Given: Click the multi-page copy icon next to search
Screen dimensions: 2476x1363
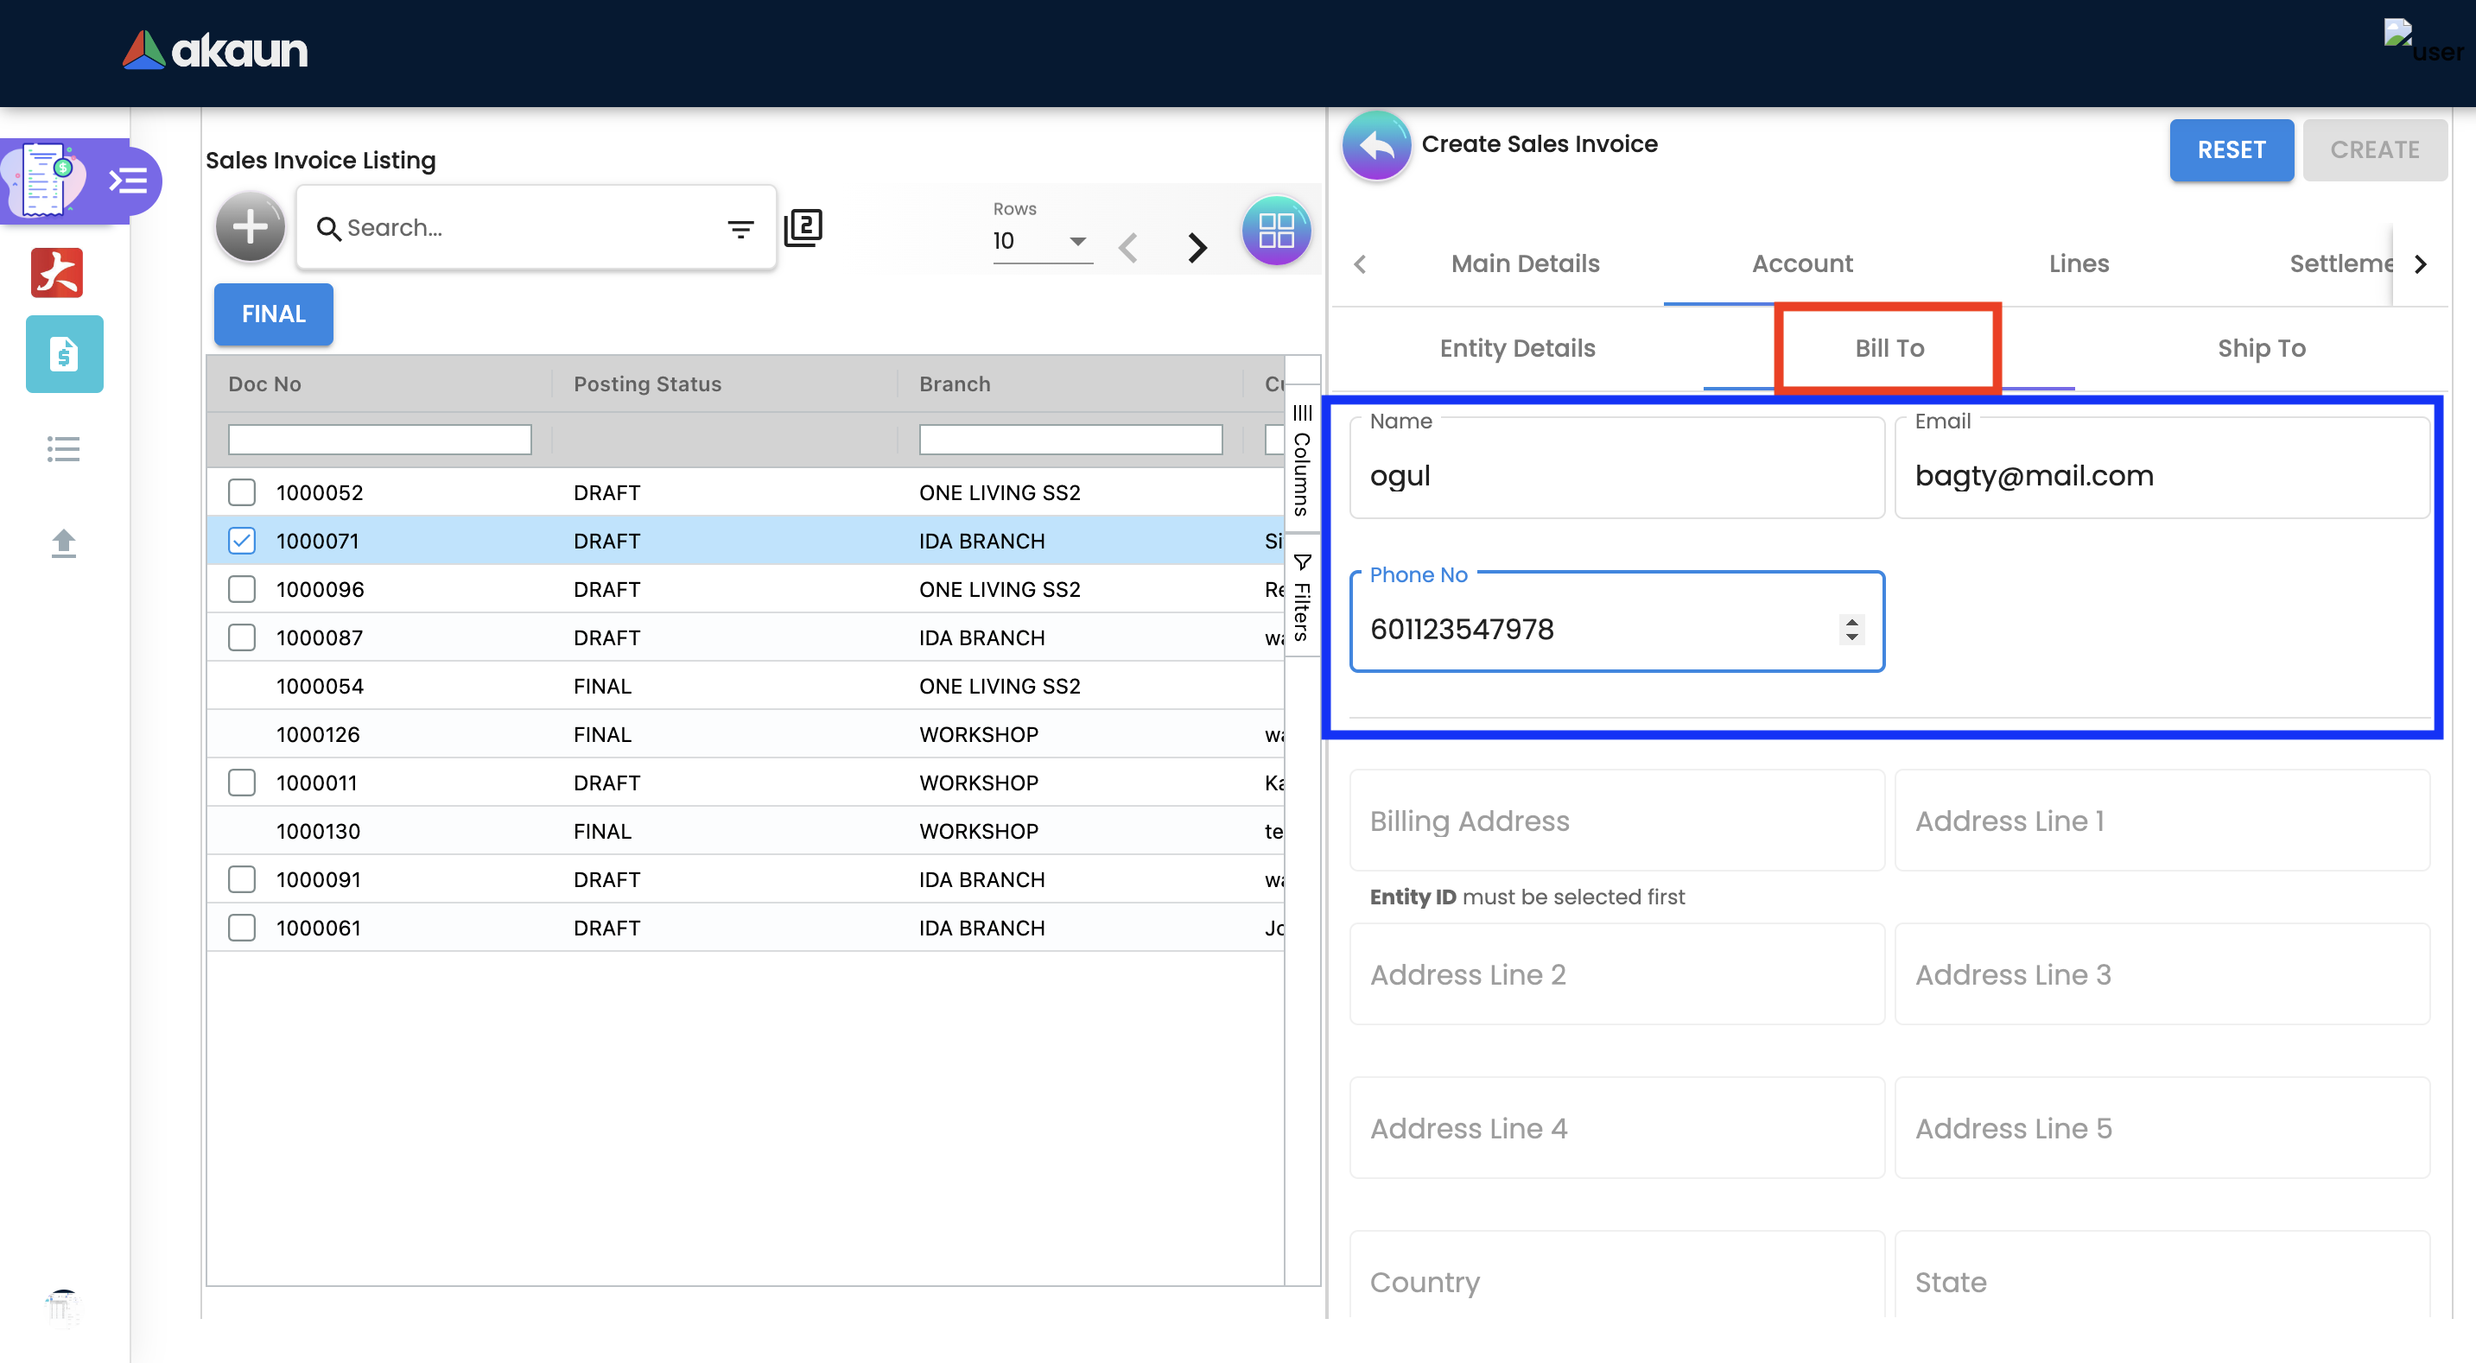Looking at the screenshot, I should [803, 228].
